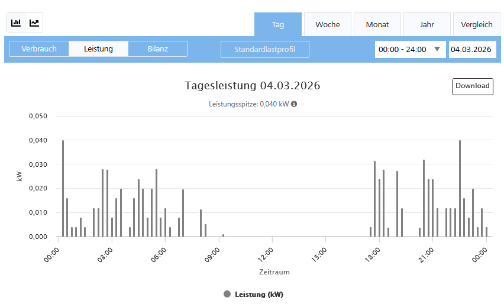Open the Tag tab
Image resolution: width=504 pixels, height=304 pixels.
[278, 25]
